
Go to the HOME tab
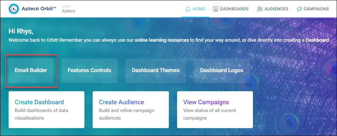(195, 9)
